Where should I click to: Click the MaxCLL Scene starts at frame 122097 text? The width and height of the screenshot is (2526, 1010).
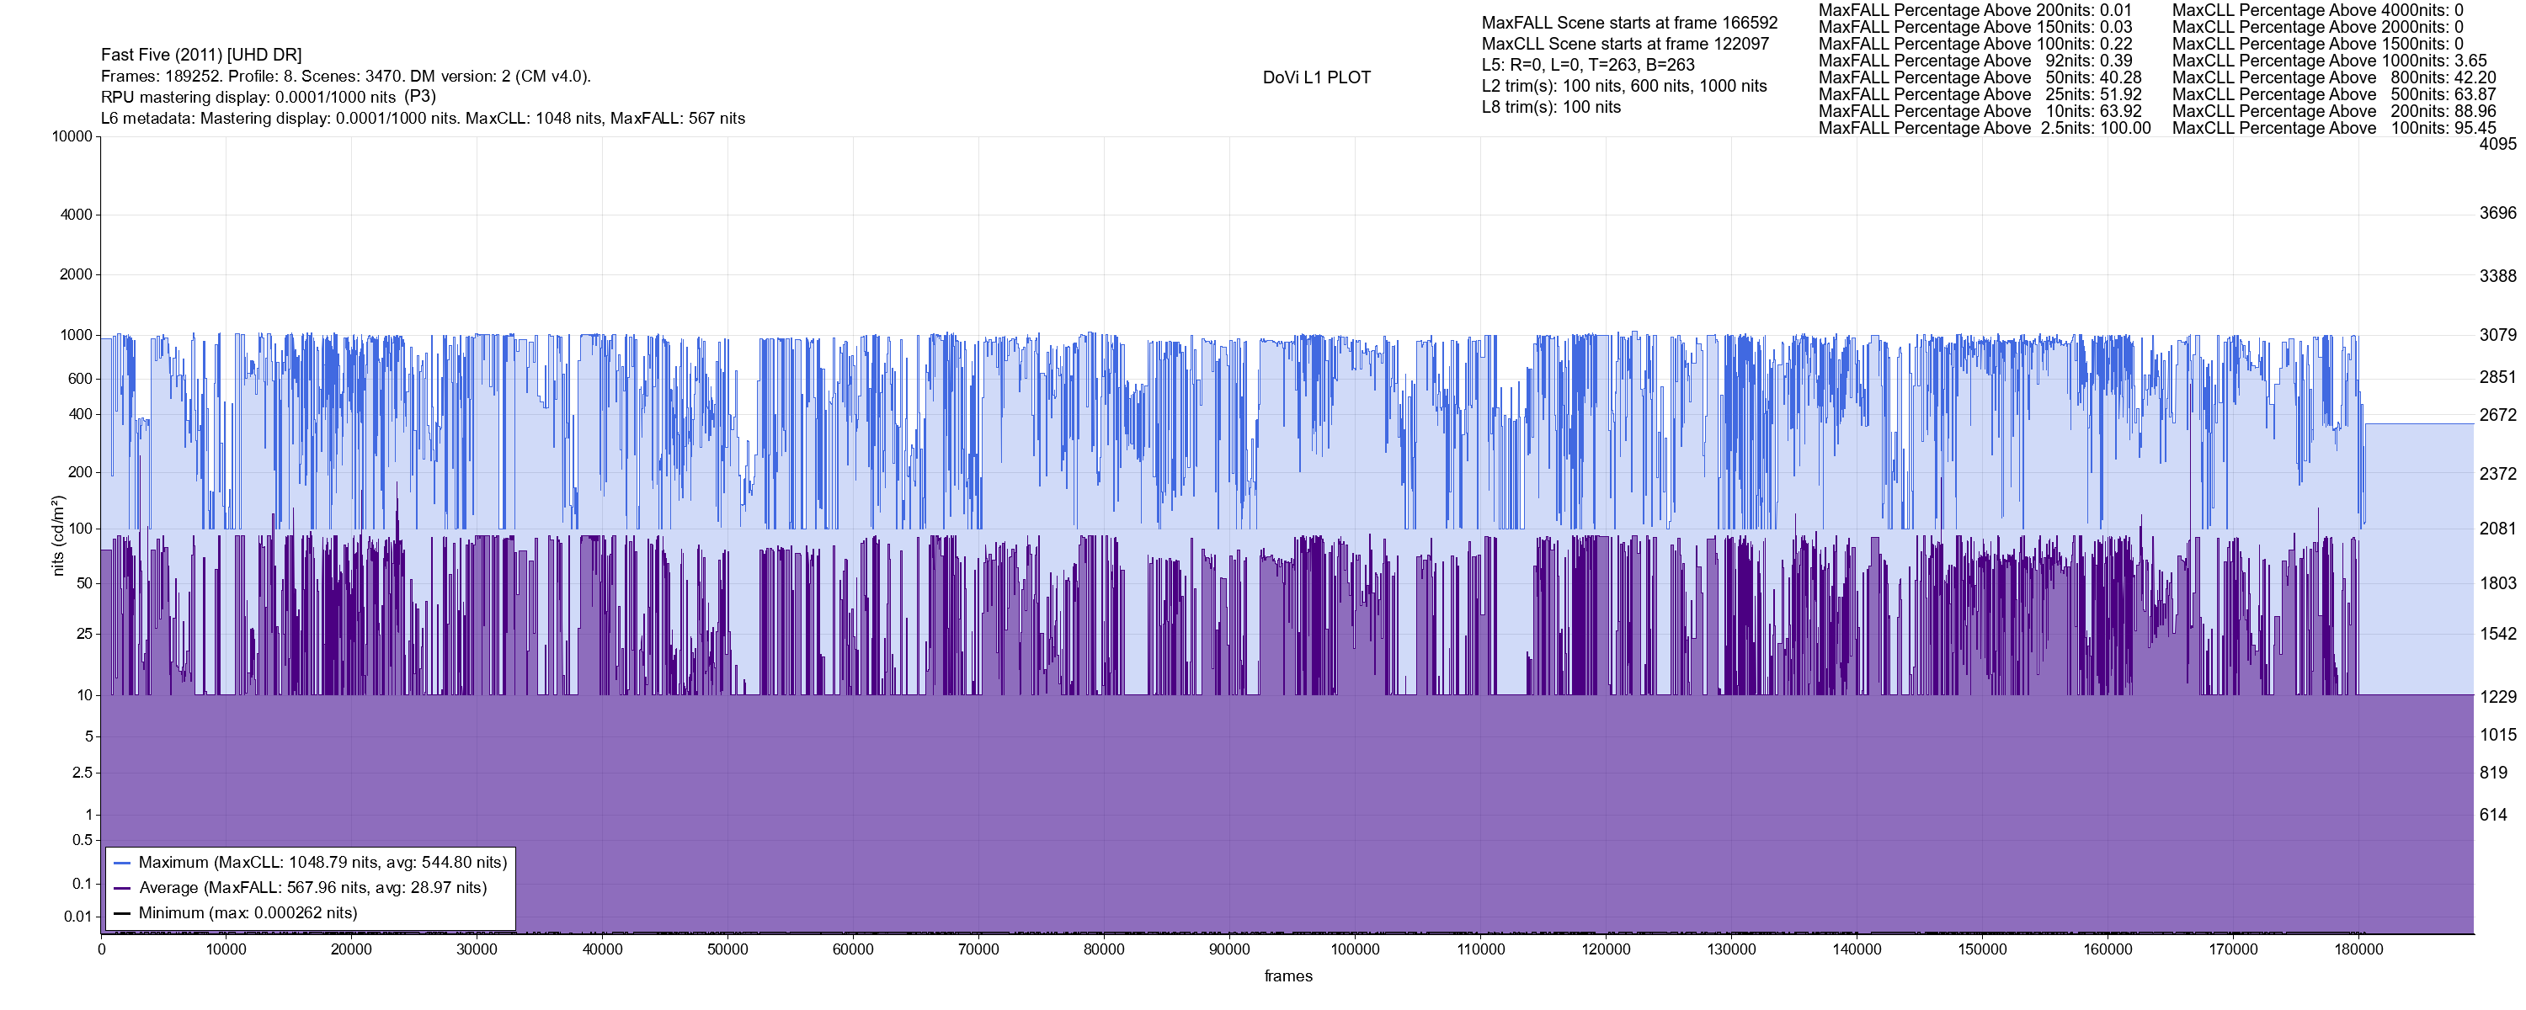pos(1625,44)
